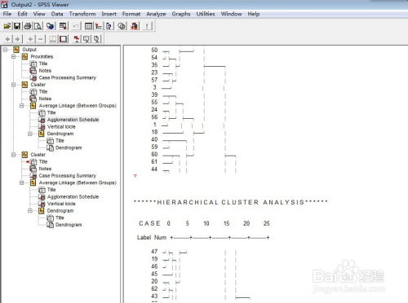Click the Open file toolbar icon
408x303 pixels.
click(x=7, y=26)
